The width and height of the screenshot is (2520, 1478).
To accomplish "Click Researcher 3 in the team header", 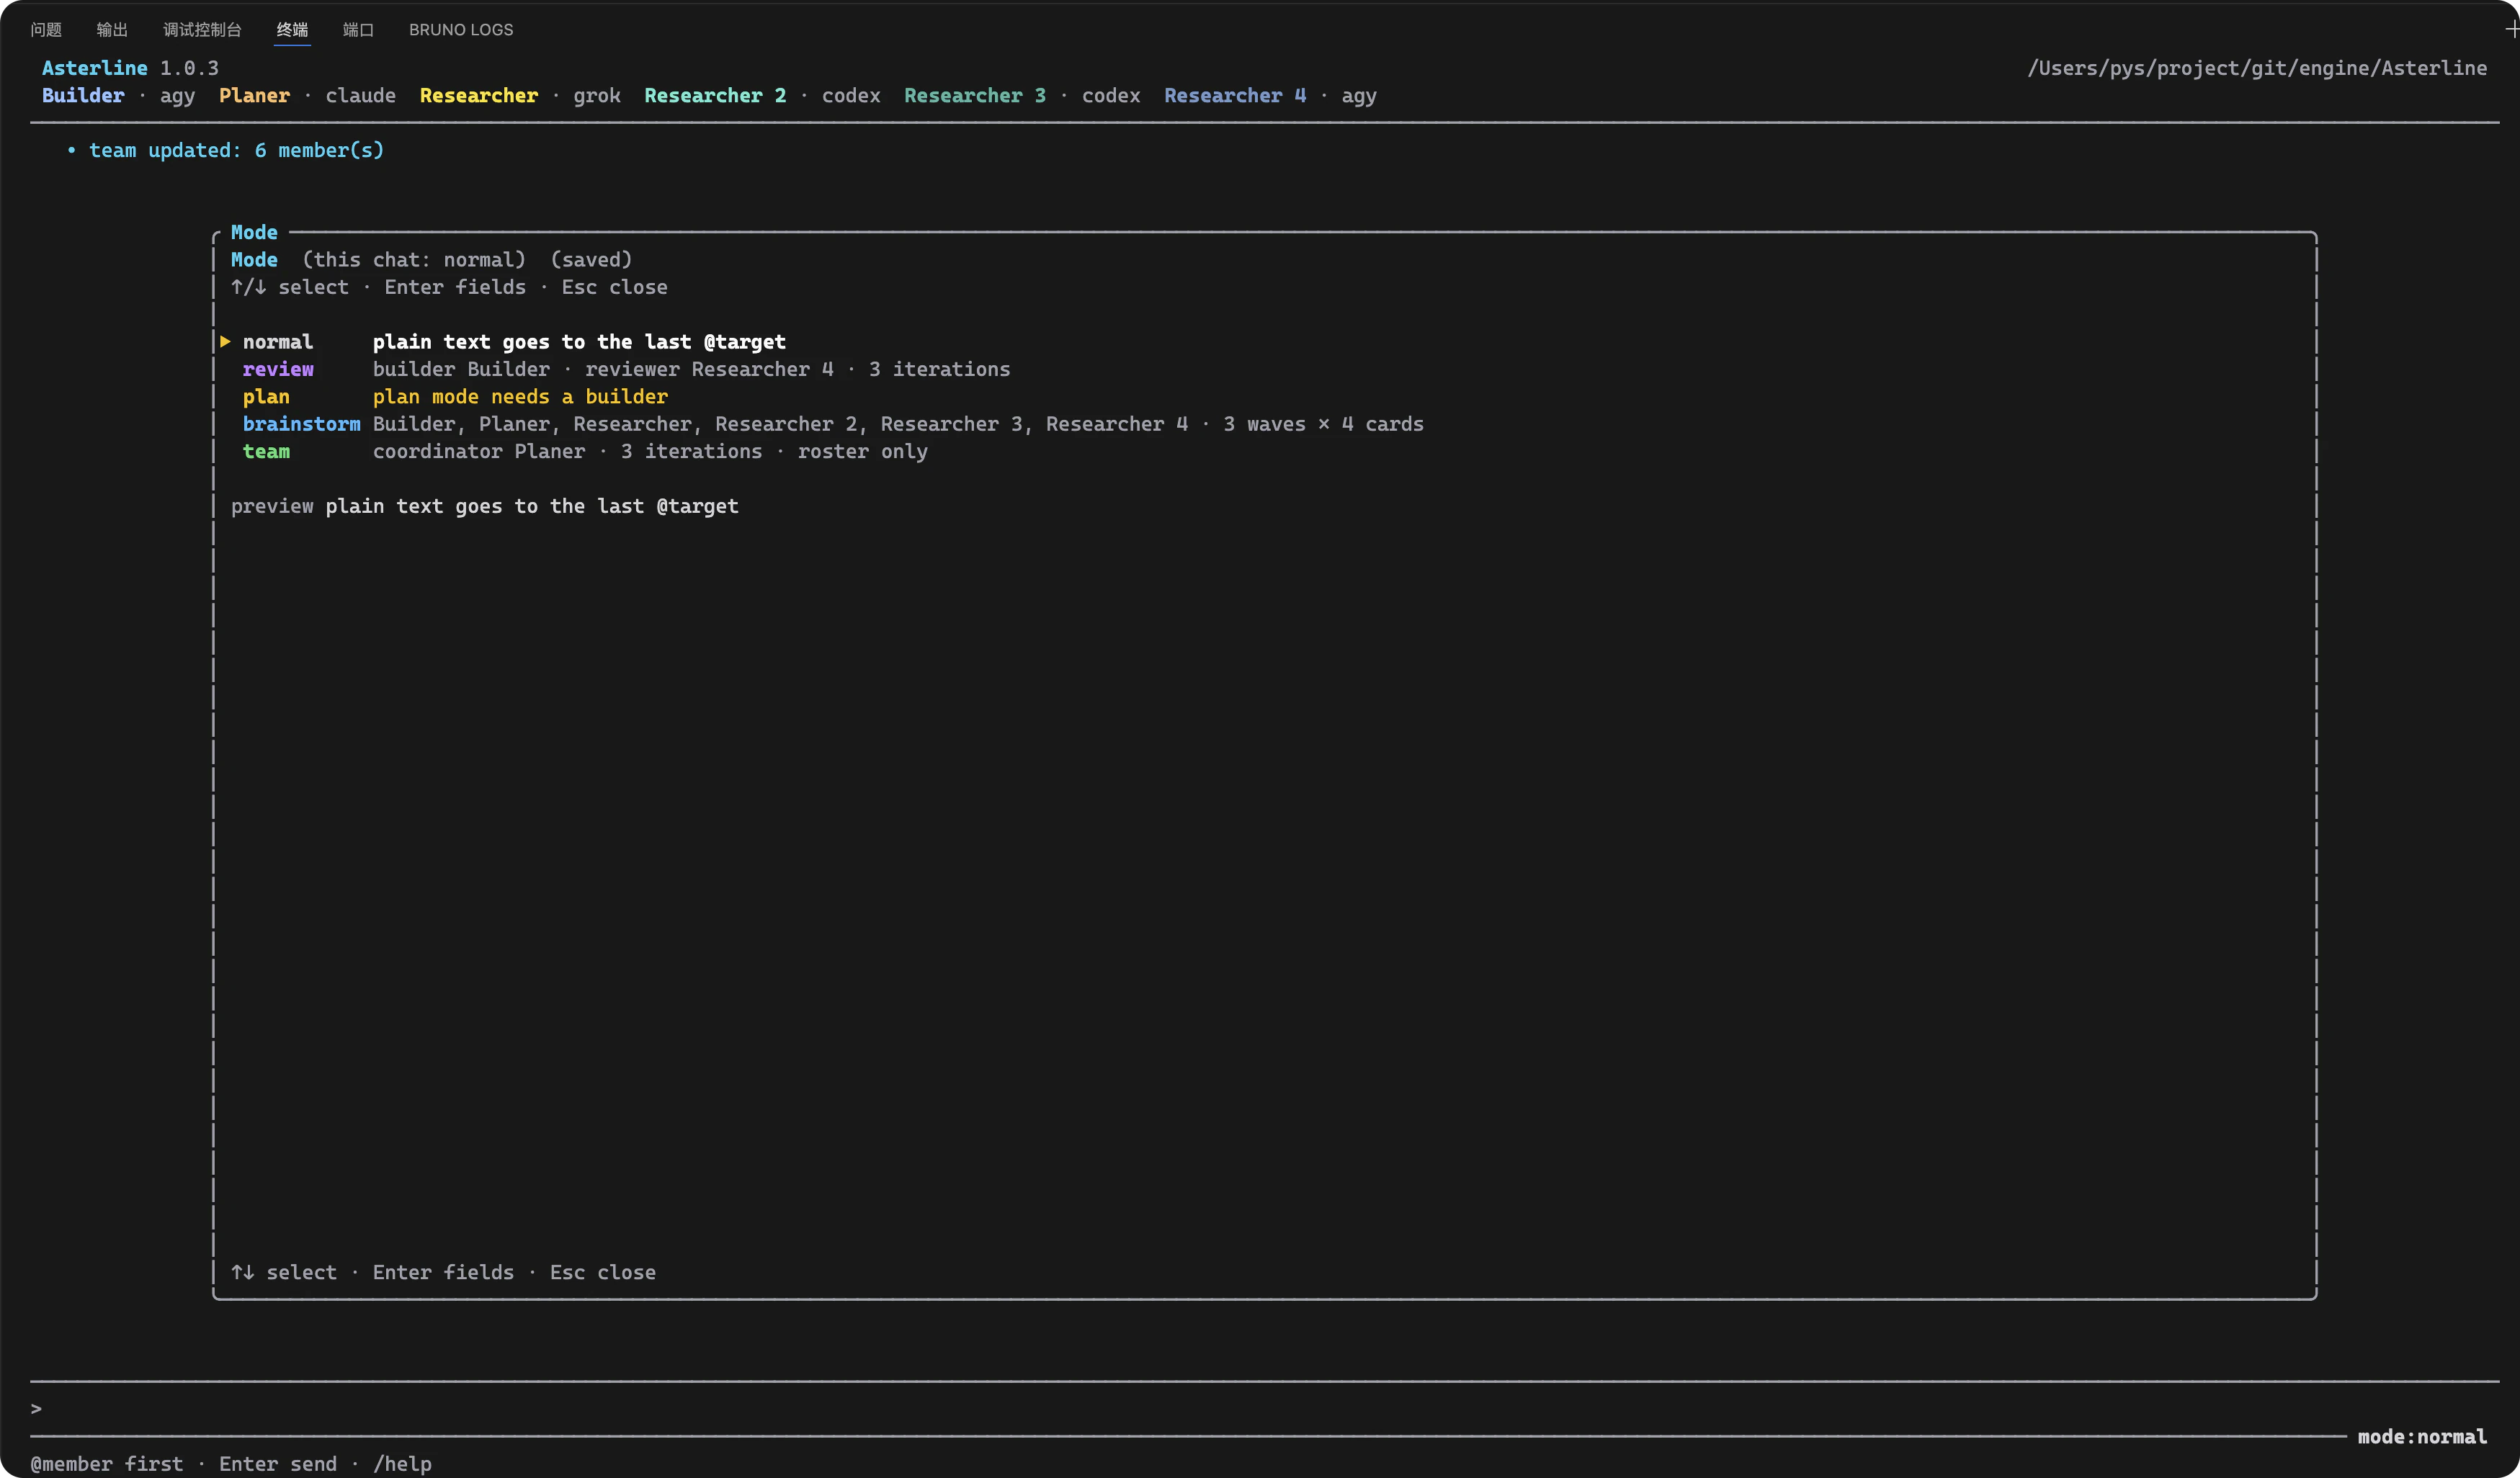I will tap(975, 95).
